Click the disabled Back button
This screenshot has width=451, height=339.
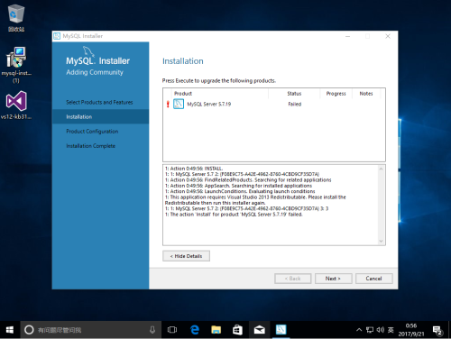[293, 279]
